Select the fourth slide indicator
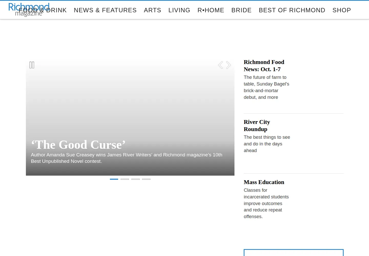Screen dimensions: 369x256 [x=146, y=179]
